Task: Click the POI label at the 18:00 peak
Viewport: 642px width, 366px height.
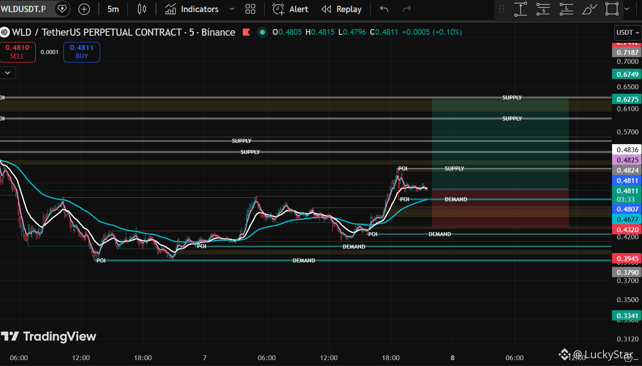Action: click(x=403, y=169)
